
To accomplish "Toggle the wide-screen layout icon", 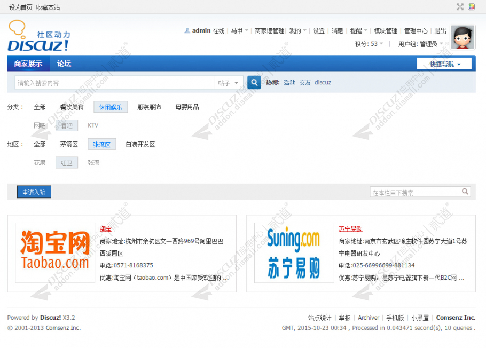I will click(460, 7).
